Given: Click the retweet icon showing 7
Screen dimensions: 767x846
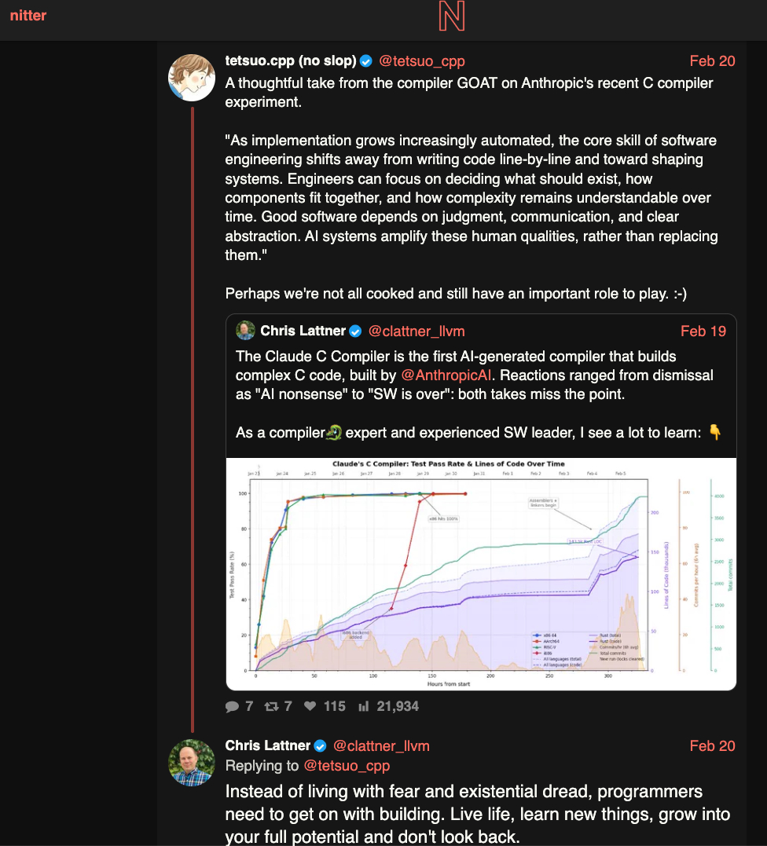Looking at the screenshot, I should click(x=272, y=706).
